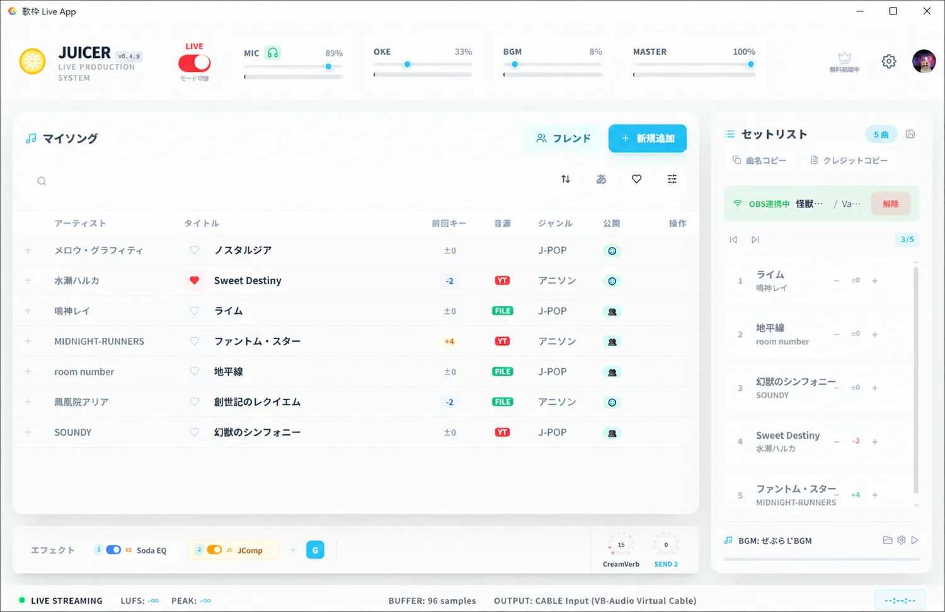This screenshot has height=612, width=945.
Task: Filter songs by favorites heart icon
Action: coord(637,179)
